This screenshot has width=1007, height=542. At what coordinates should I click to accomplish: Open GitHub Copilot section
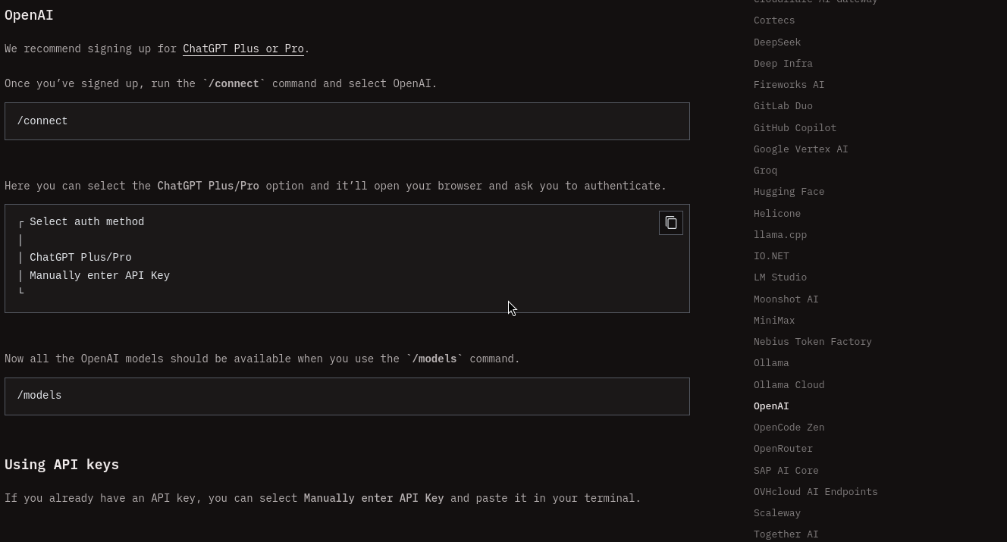tap(795, 128)
